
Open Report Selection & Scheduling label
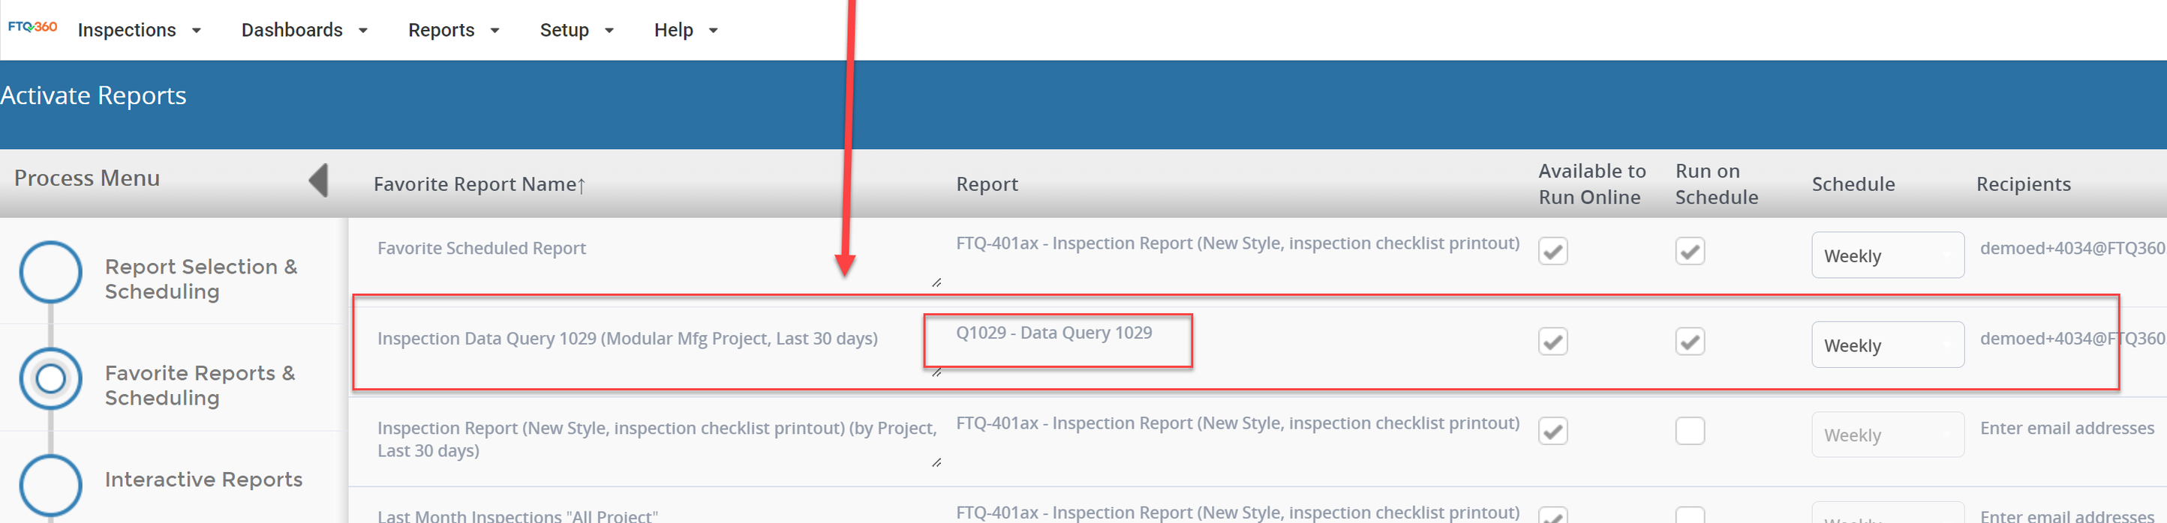point(201,279)
